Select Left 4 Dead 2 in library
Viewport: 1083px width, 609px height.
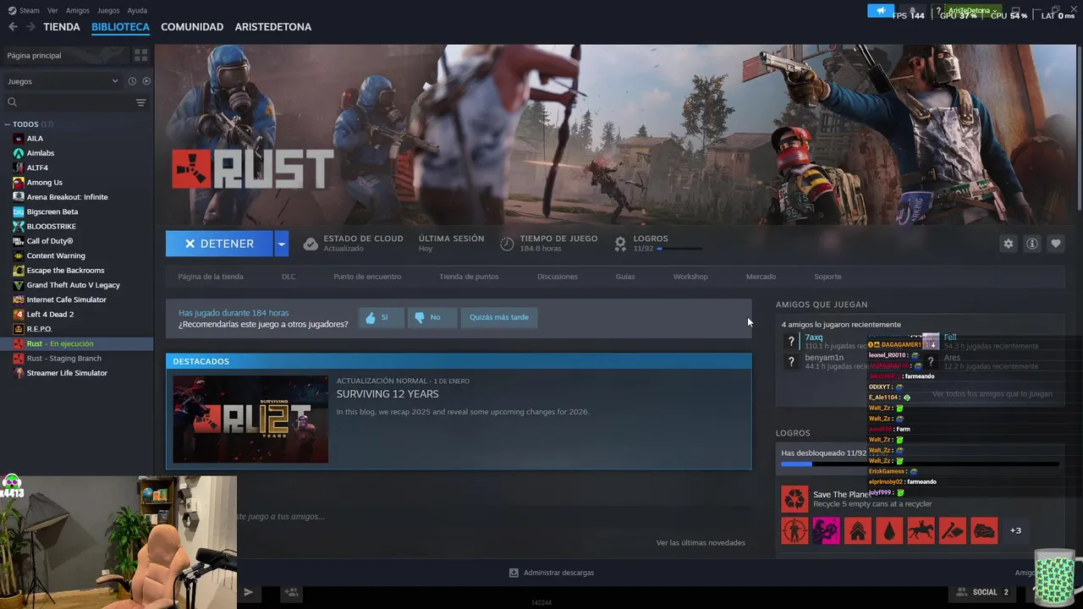[x=50, y=315]
